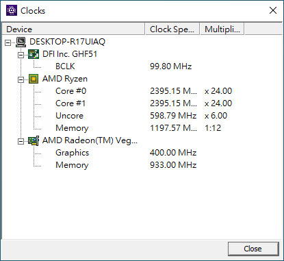This screenshot has width=284, height=261.
Task: Click the Clocks window title icon
Action: pyautogui.click(x=12, y=10)
